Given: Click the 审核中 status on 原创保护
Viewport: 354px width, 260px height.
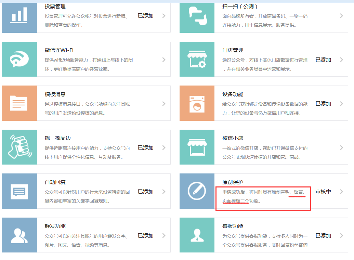Looking at the screenshot, I should [323, 192].
